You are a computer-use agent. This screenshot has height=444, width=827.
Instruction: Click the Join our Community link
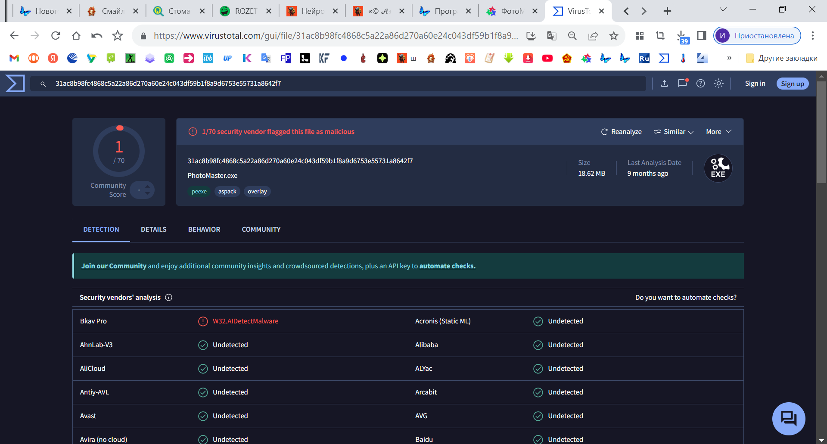[x=114, y=266]
